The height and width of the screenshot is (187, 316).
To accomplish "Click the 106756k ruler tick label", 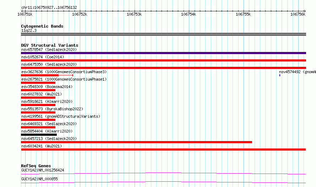I will pos(298,14).
